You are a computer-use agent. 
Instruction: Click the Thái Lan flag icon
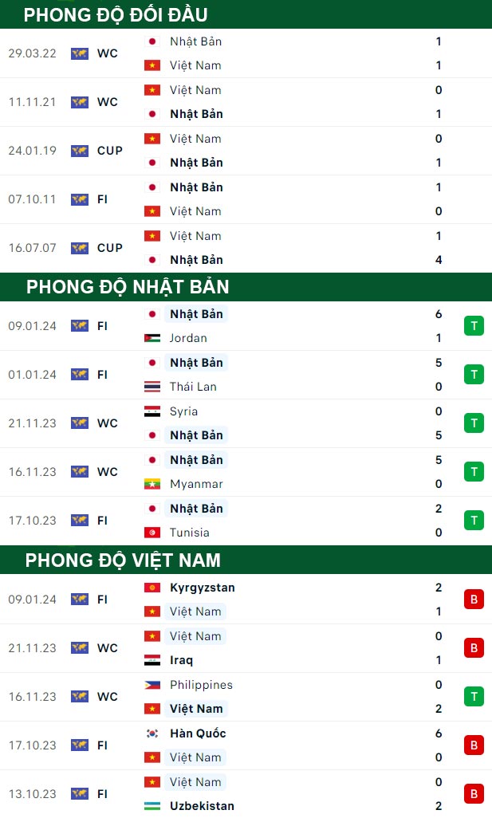[x=152, y=387]
